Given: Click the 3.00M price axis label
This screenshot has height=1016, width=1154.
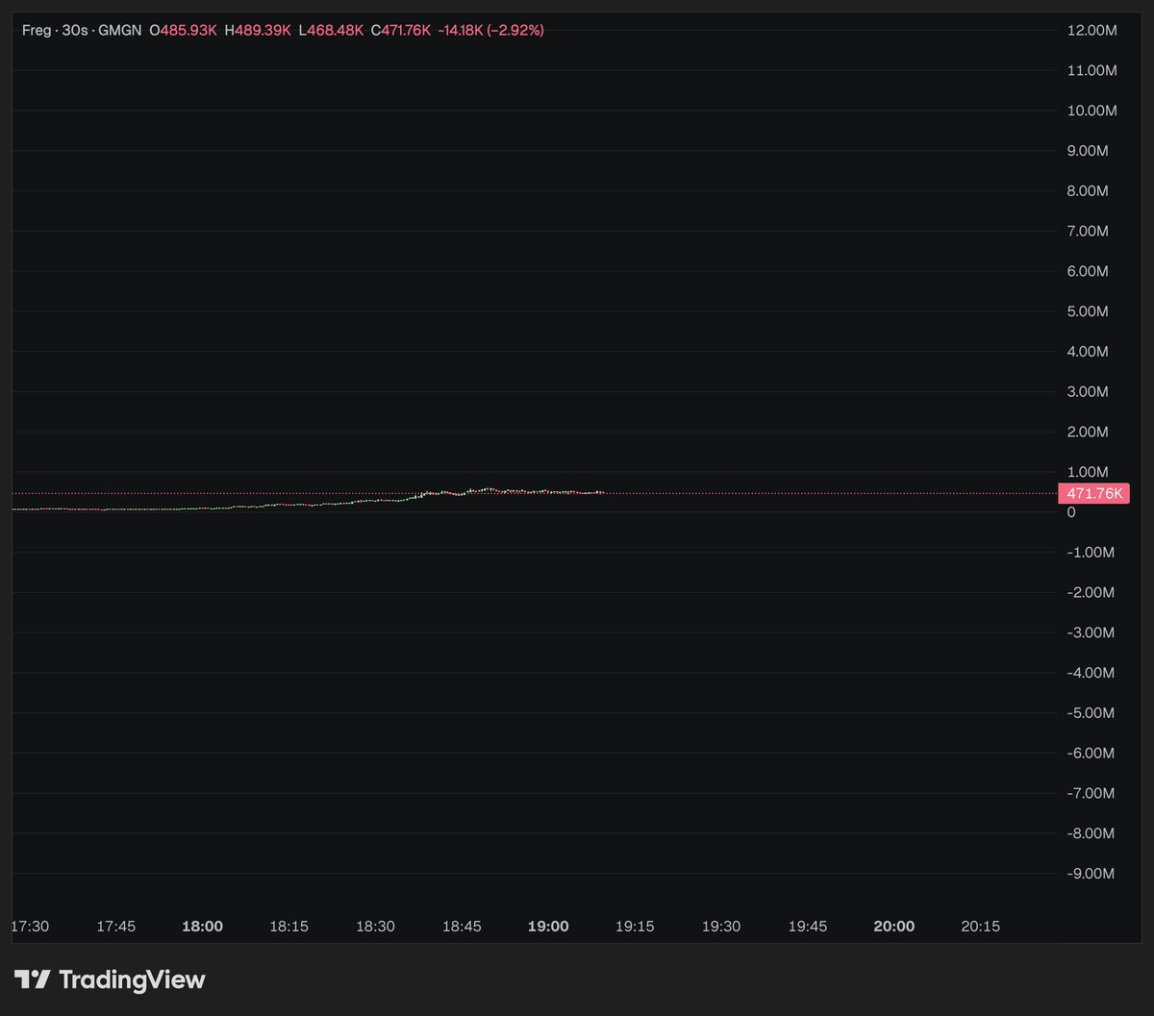Looking at the screenshot, I should point(1089,391).
